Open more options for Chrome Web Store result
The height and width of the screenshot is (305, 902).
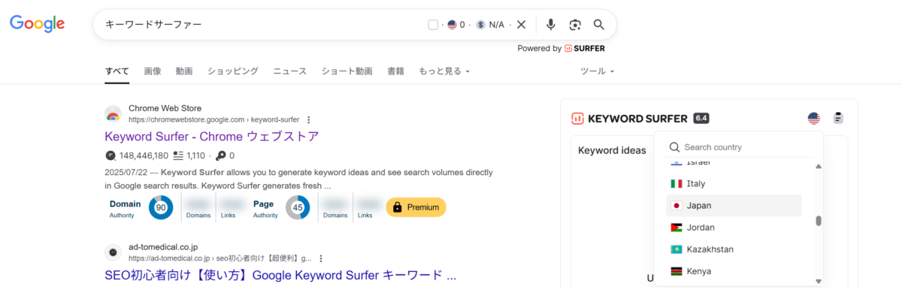click(308, 119)
